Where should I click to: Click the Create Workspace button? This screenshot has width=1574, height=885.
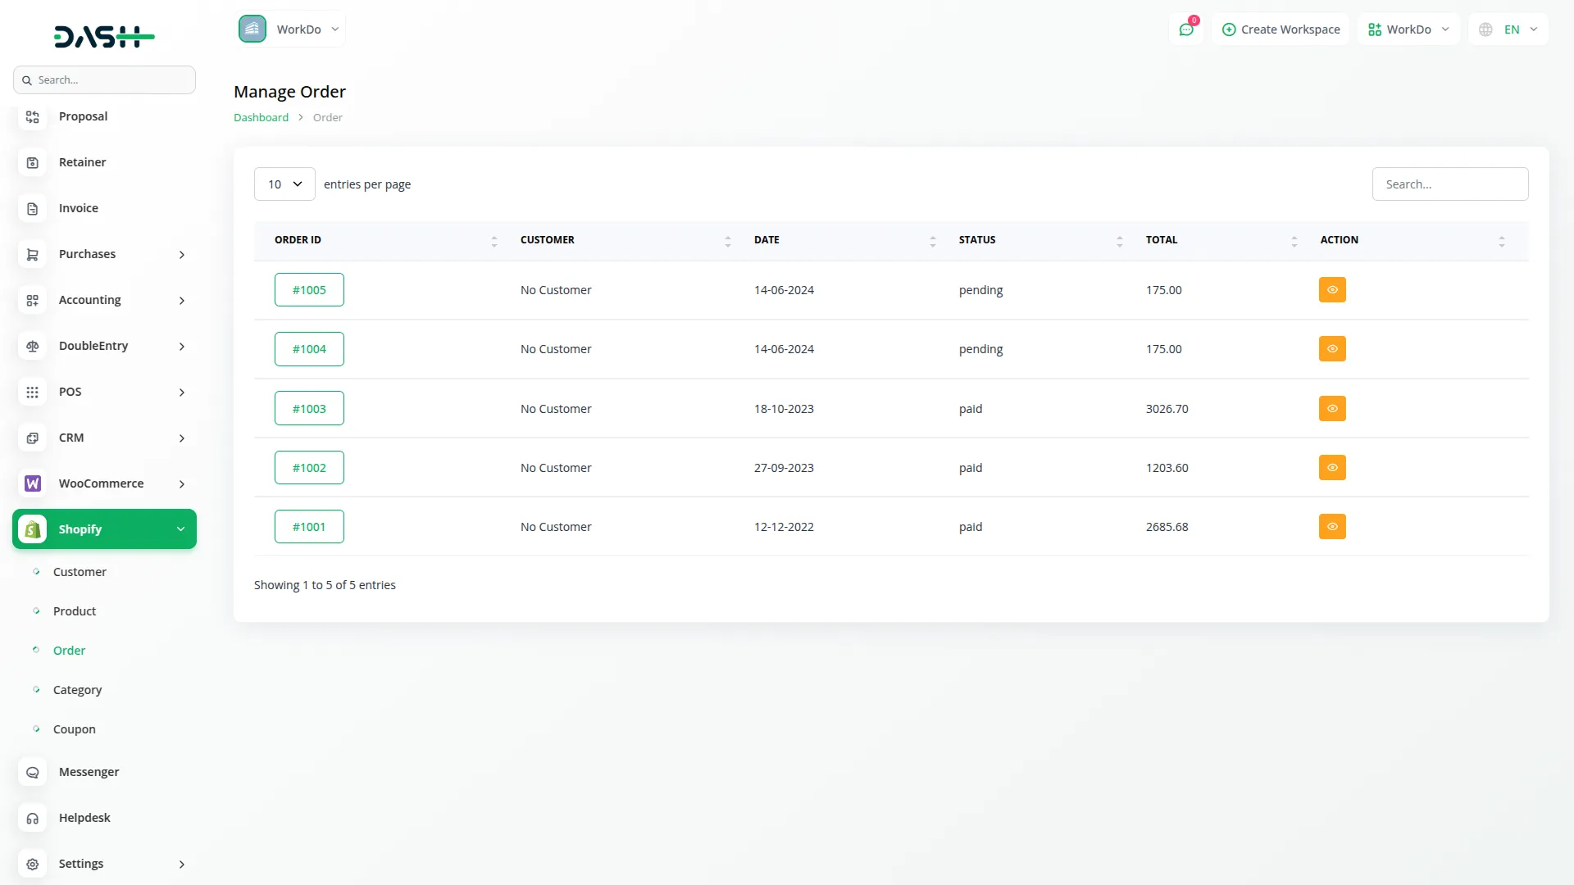pos(1281,29)
